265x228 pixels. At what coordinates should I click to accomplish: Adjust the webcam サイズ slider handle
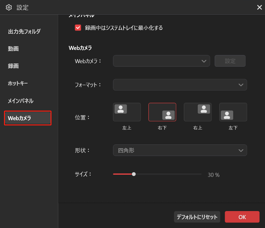(134, 174)
